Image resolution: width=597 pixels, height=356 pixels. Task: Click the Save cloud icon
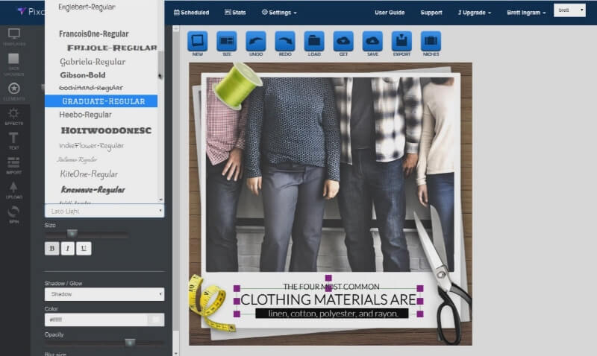pyautogui.click(x=372, y=41)
